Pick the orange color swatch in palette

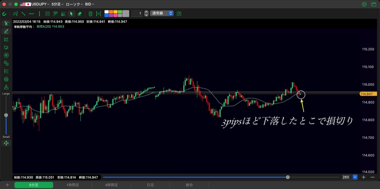coord(111,12)
